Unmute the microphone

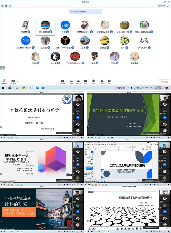coord(4,82)
